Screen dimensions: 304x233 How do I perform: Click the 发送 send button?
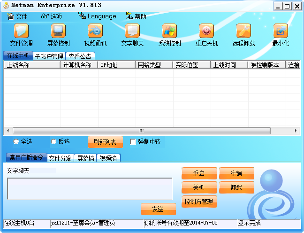(158, 209)
